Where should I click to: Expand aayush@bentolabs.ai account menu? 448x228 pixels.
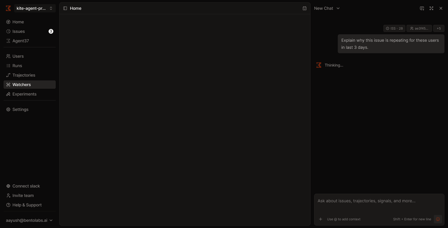(x=29, y=220)
